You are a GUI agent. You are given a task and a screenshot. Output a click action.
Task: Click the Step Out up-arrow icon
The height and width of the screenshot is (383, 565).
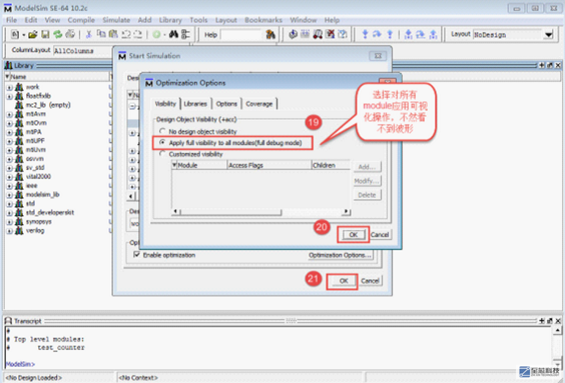390,34
